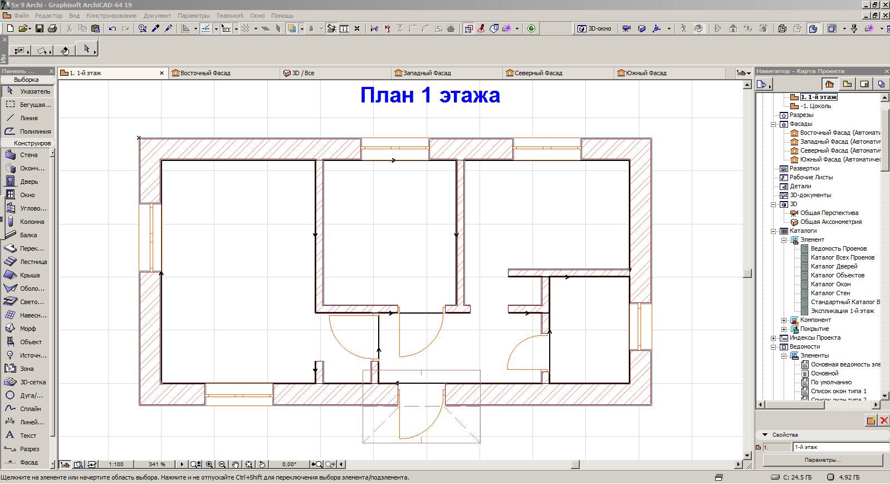
Task: Click fit in window icon at bottom bar
Action: [249, 464]
